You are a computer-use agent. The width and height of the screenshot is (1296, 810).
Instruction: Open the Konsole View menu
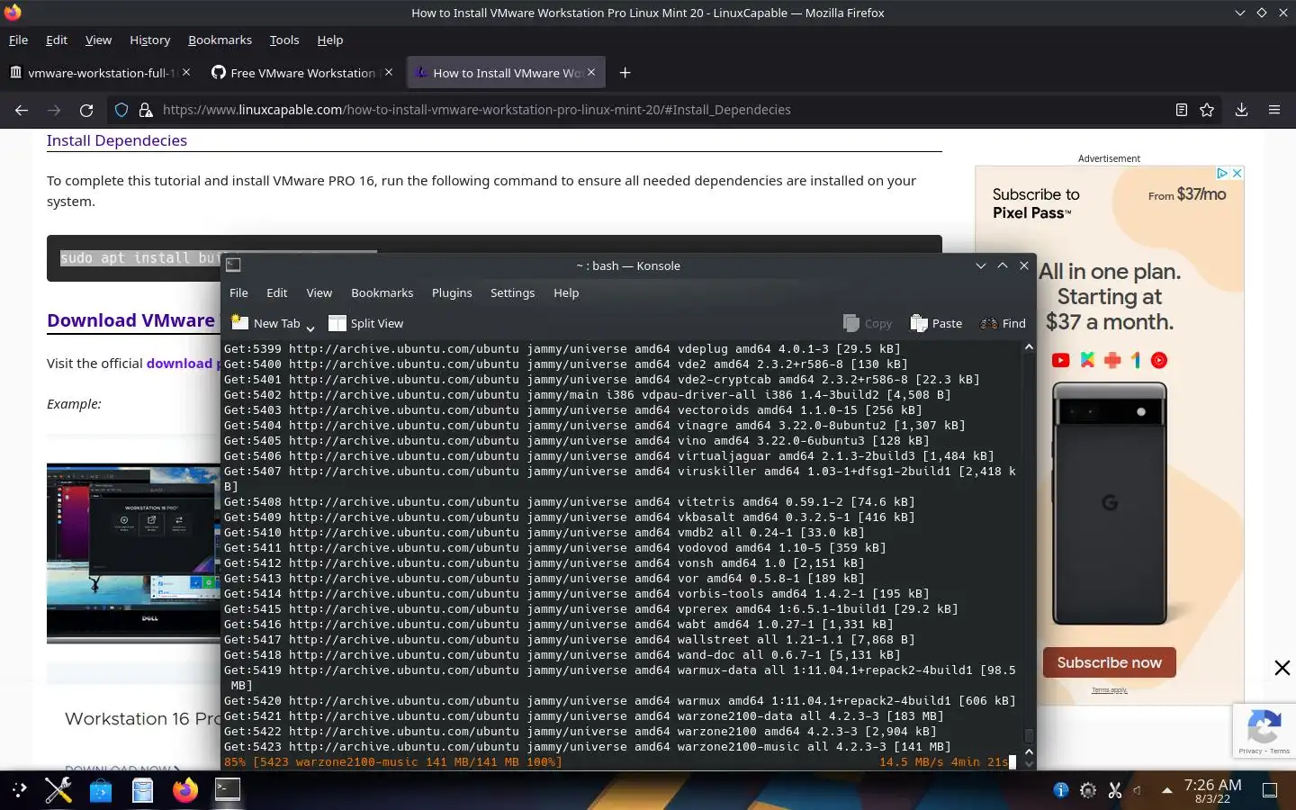click(x=319, y=292)
